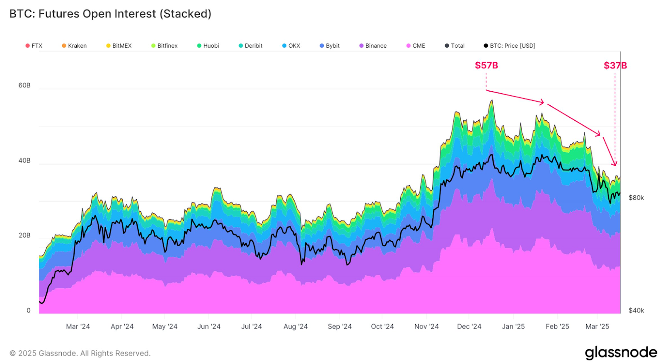Click the 0 y-axis label
The image size is (663, 364).
29,311
